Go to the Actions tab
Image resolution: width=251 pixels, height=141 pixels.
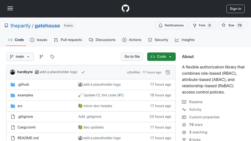click(x=132, y=40)
